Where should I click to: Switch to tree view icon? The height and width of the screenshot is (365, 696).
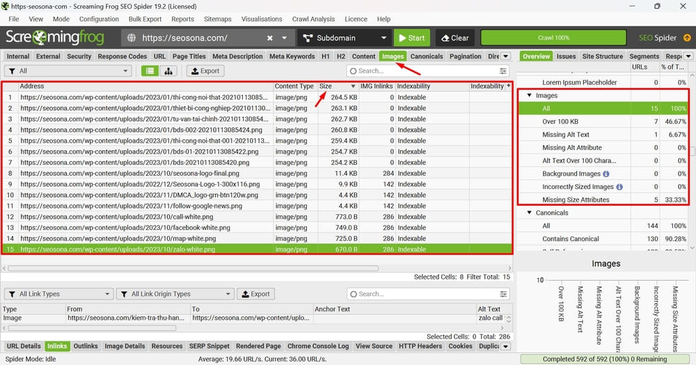(x=168, y=71)
